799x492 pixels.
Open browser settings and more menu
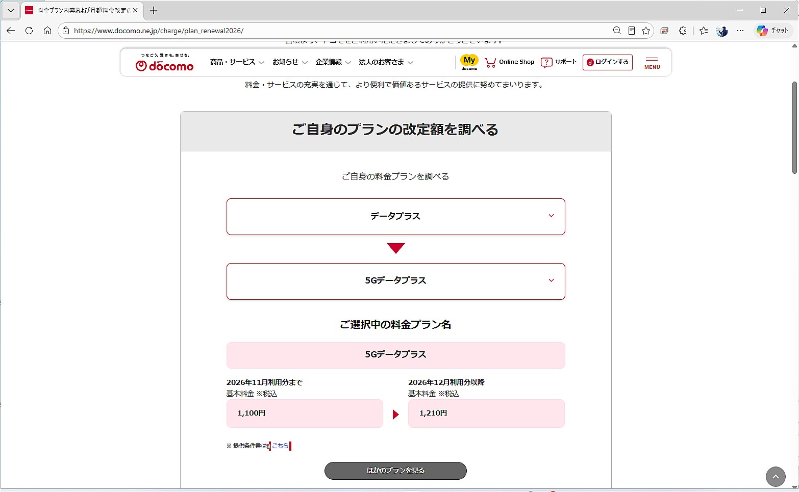[x=740, y=31]
